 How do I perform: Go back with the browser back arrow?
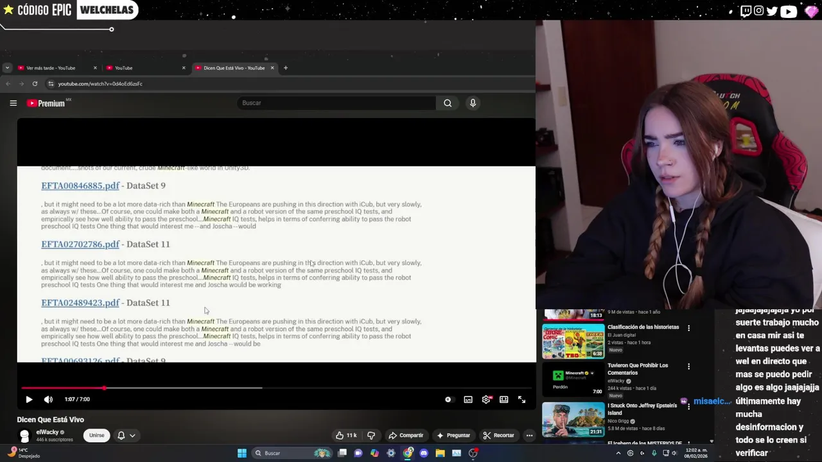[x=8, y=83]
